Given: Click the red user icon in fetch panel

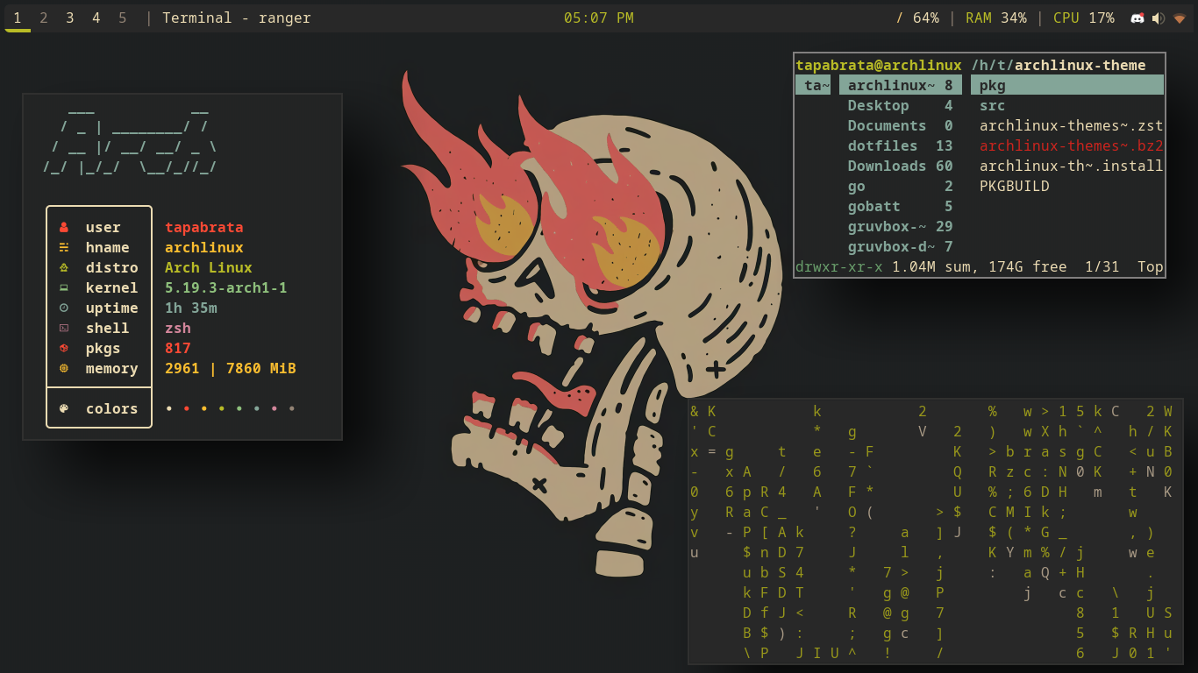Looking at the screenshot, I should (63, 227).
